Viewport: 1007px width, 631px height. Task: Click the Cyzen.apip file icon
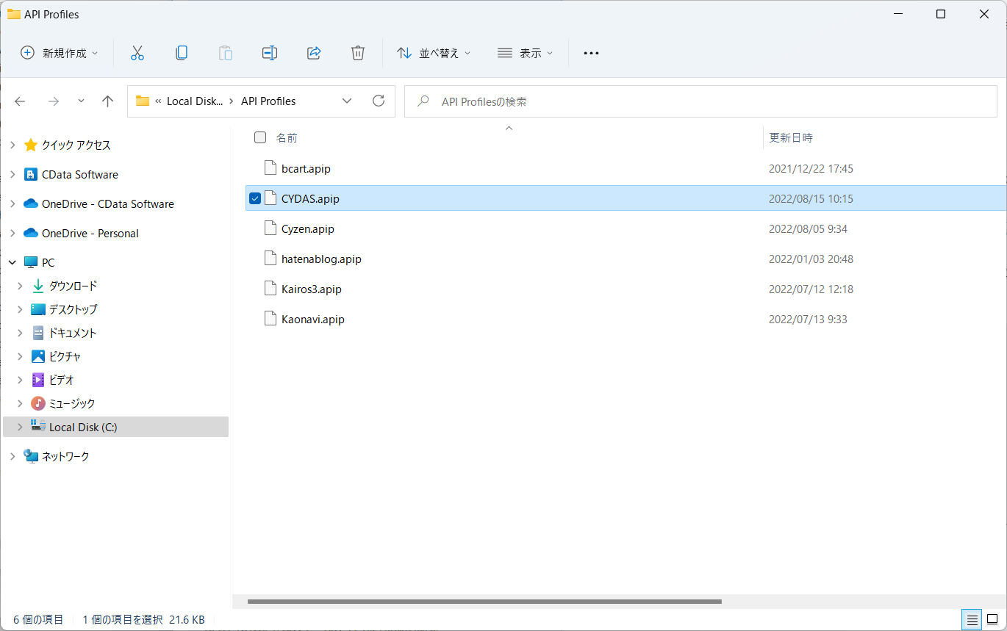[270, 228]
